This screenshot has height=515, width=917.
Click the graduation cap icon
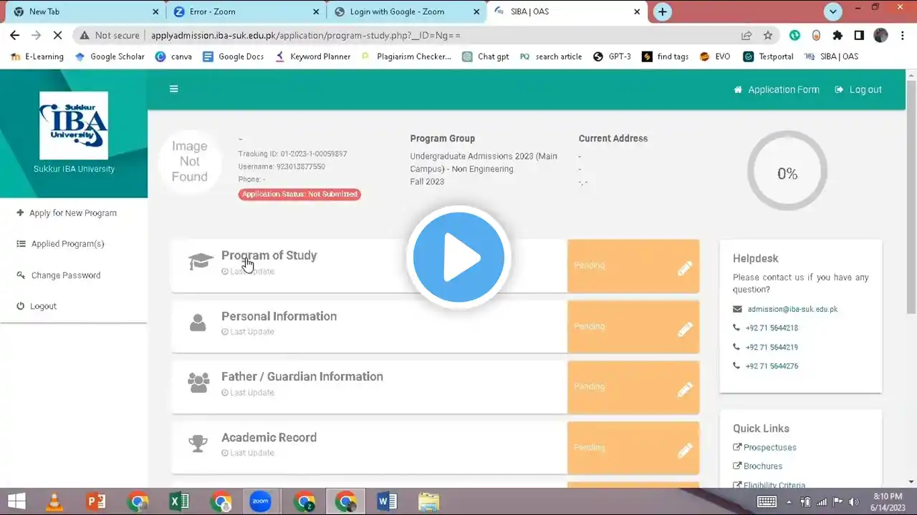click(x=201, y=262)
